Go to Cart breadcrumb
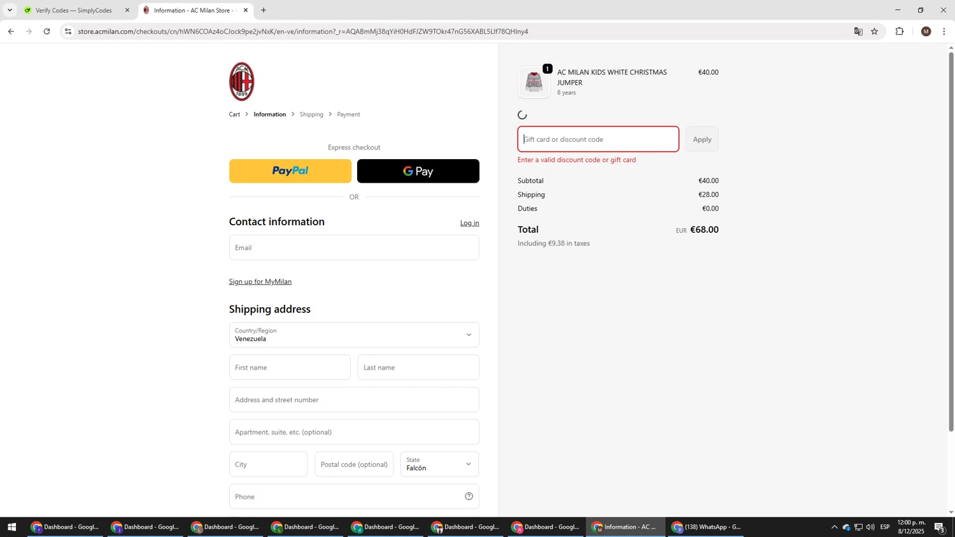This screenshot has height=537, width=955. coord(234,115)
